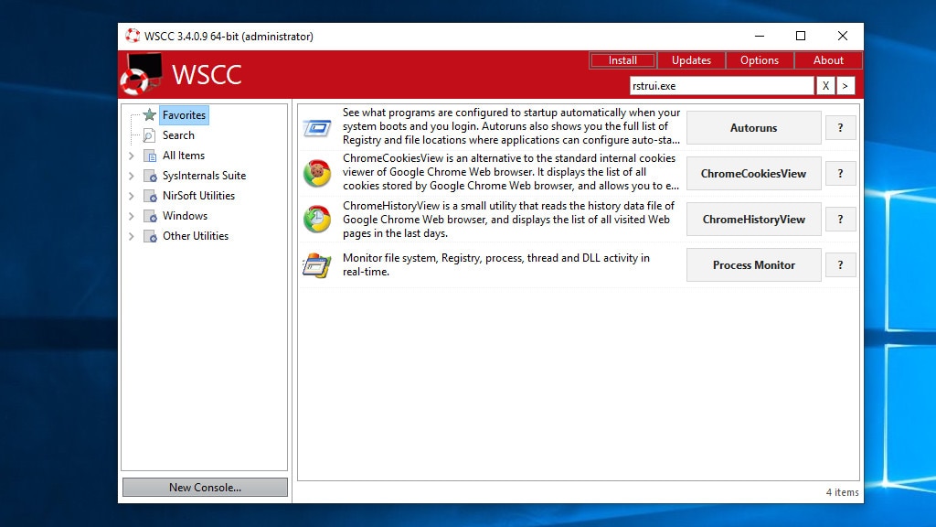The image size is (936, 527).
Task: Click the Autoruns application icon
Action: point(315,127)
